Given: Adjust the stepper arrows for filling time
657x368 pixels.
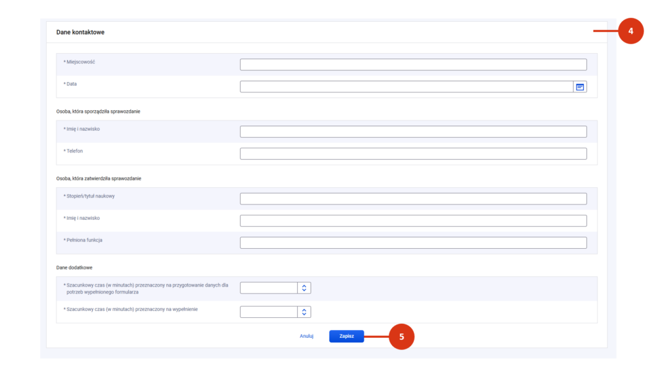Looking at the screenshot, I should (x=304, y=312).
